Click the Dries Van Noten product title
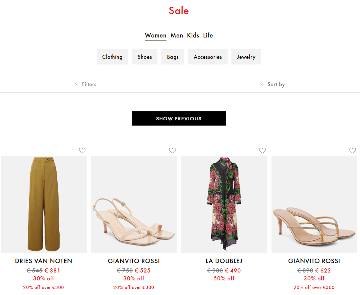This screenshot has height=295, width=360. (43, 261)
